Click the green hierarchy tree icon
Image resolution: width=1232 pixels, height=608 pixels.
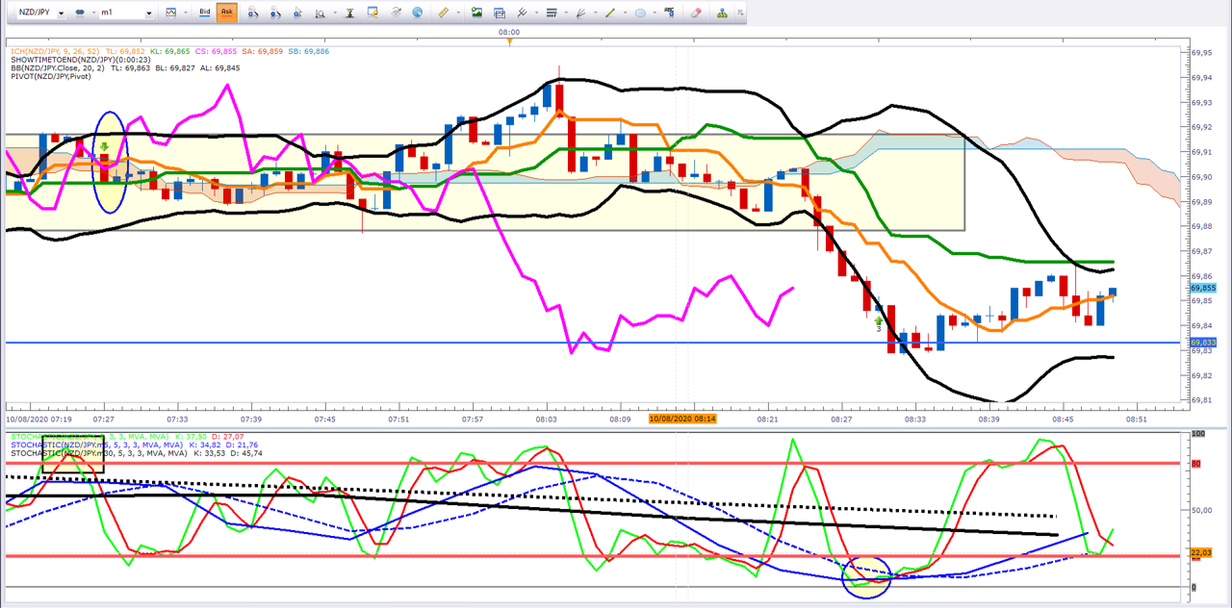tap(722, 13)
